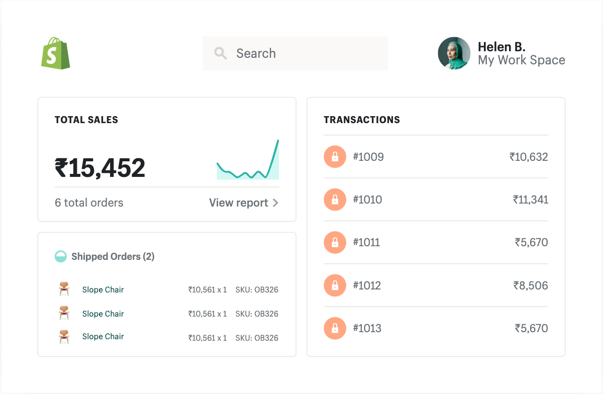Image resolution: width=603 pixels, height=394 pixels.
Task: Click the Shipped Orders status icon
Action: point(61,257)
